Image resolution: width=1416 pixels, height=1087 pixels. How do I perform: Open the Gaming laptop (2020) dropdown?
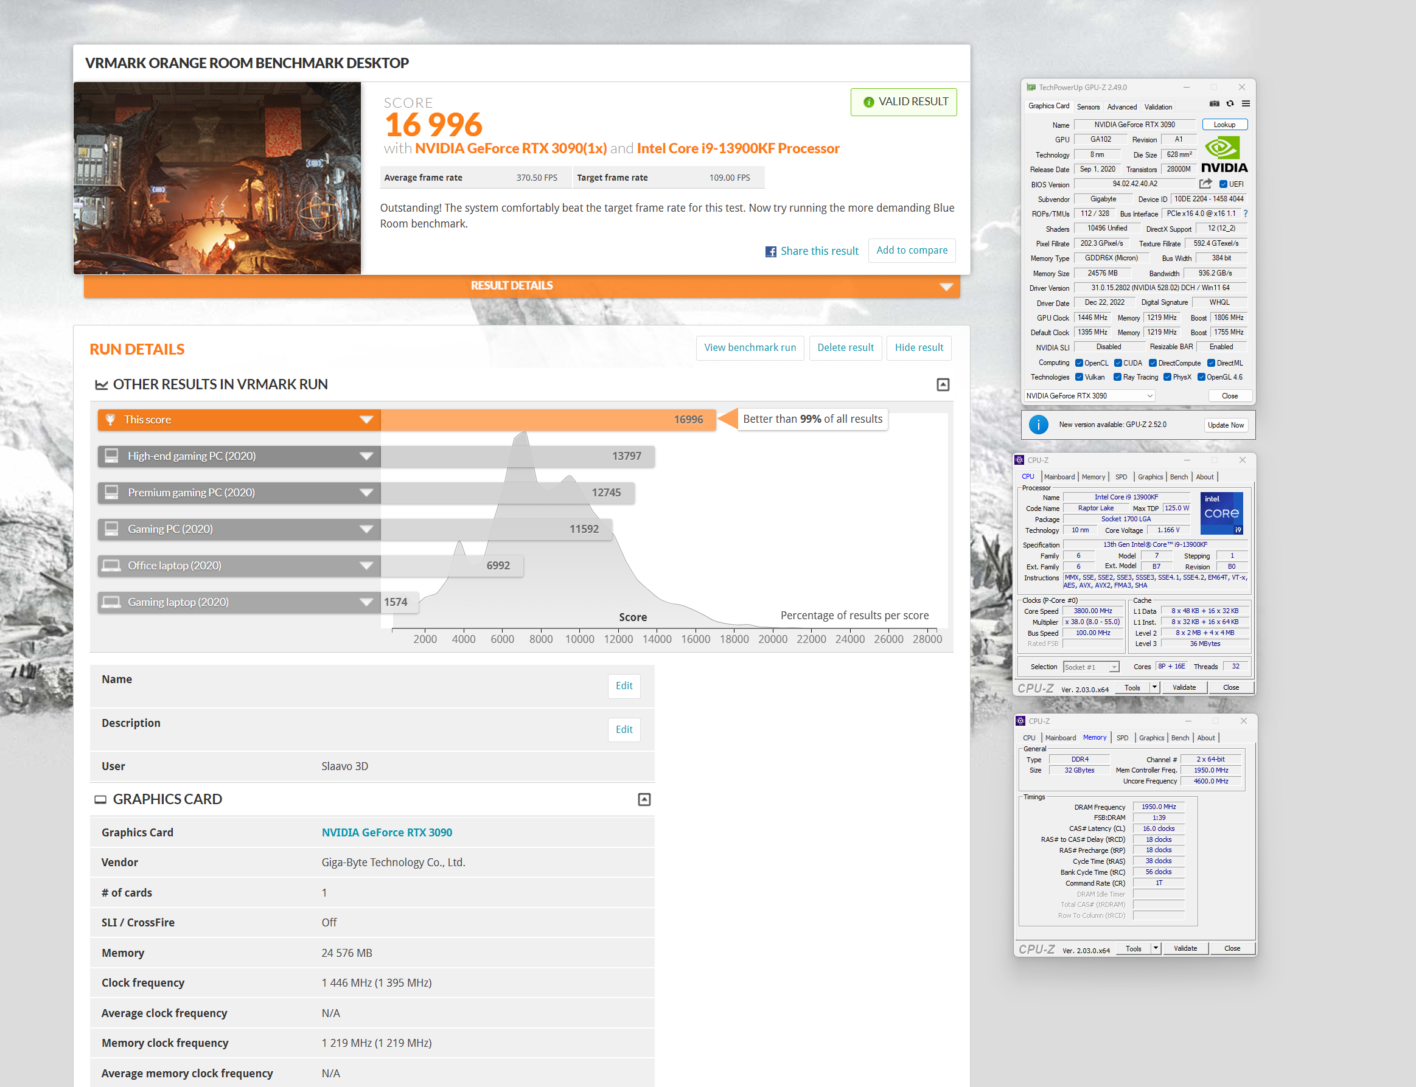click(366, 602)
